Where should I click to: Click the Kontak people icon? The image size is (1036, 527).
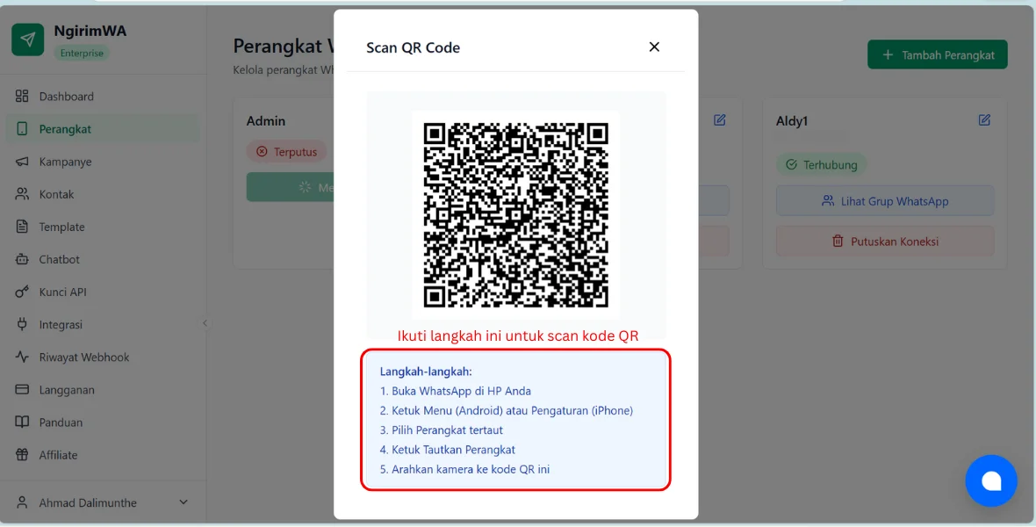[x=22, y=194]
